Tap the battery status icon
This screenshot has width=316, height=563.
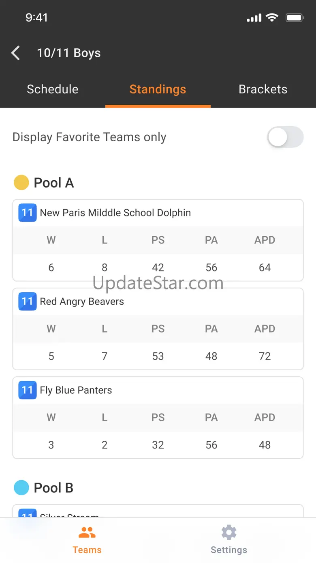click(295, 18)
